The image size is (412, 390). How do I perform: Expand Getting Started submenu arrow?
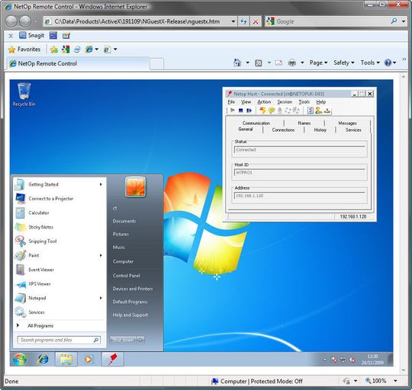click(x=101, y=184)
